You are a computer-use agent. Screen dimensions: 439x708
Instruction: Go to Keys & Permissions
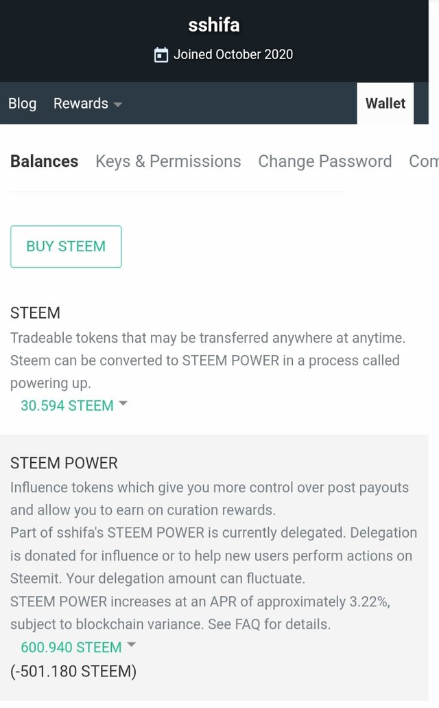point(168,161)
